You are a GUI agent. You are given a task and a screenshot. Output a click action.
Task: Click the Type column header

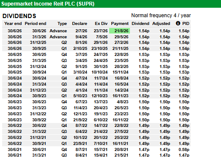(62, 24)
